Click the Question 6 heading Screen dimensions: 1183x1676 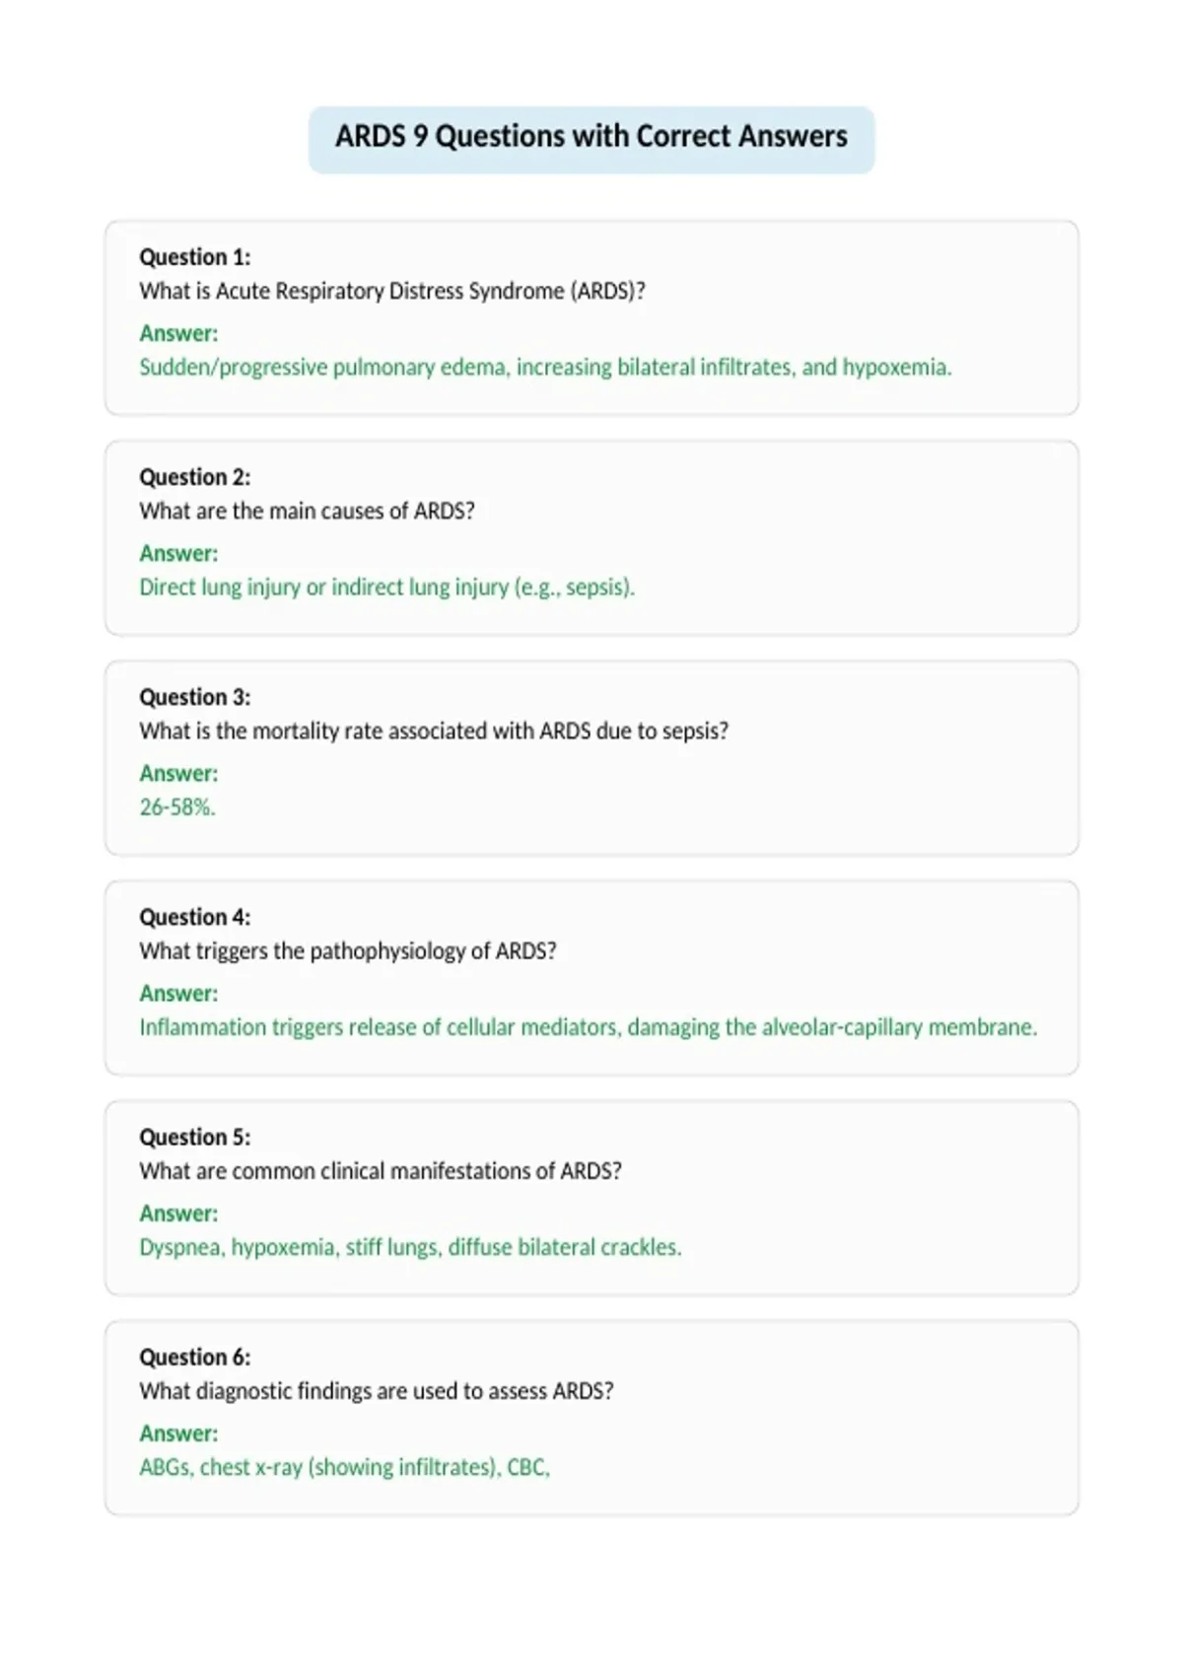tap(195, 1357)
